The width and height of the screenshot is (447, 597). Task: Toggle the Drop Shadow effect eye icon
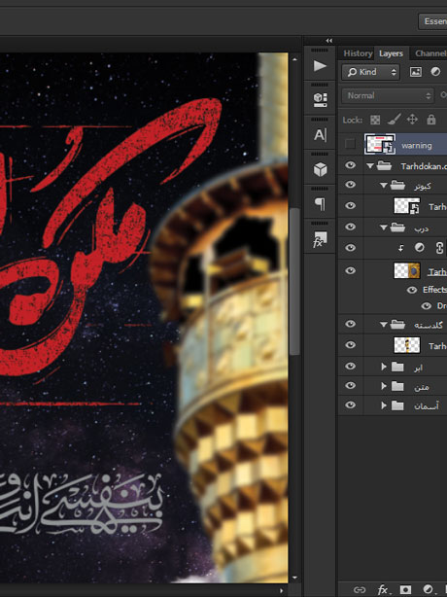tap(426, 305)
